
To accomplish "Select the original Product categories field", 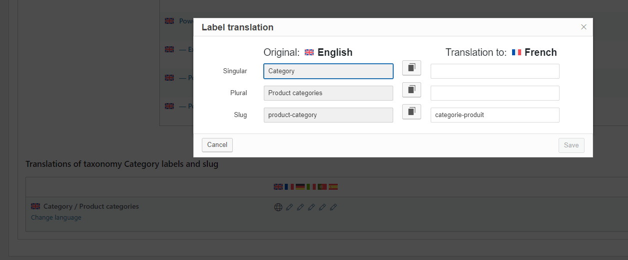I will [328, 93].
